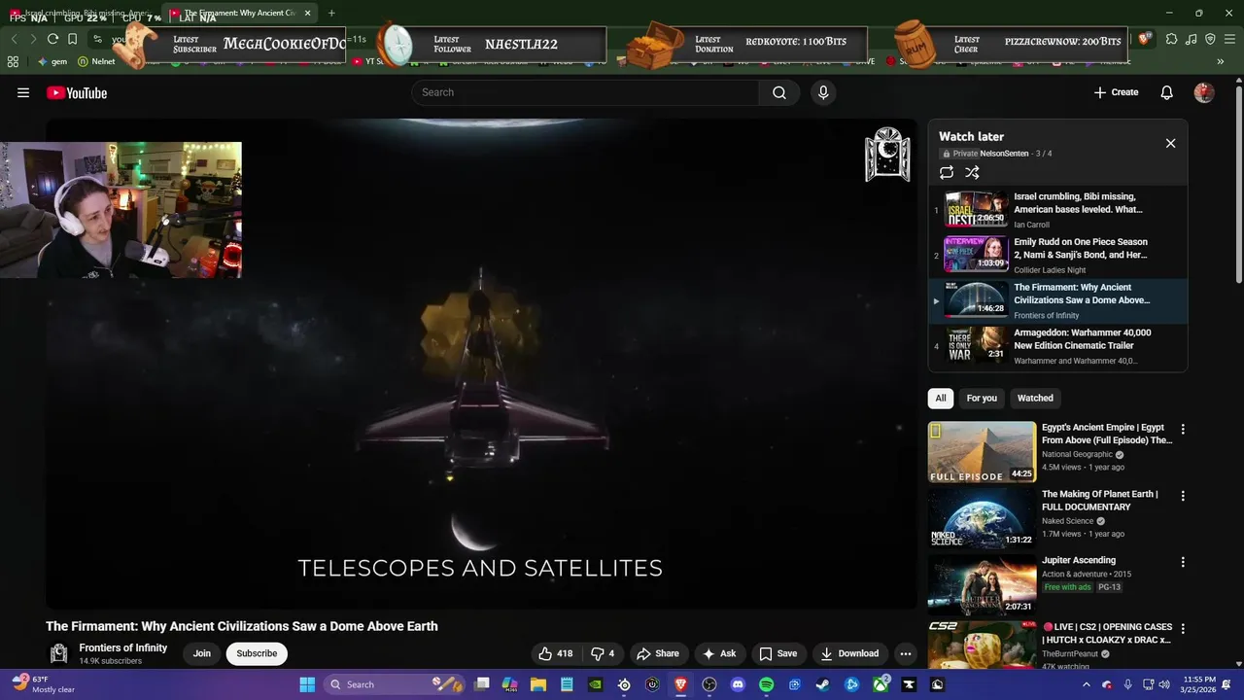Select the For you filter chip
The height and width of the screenshot is (700, 1244).
(x=982, y=398)
